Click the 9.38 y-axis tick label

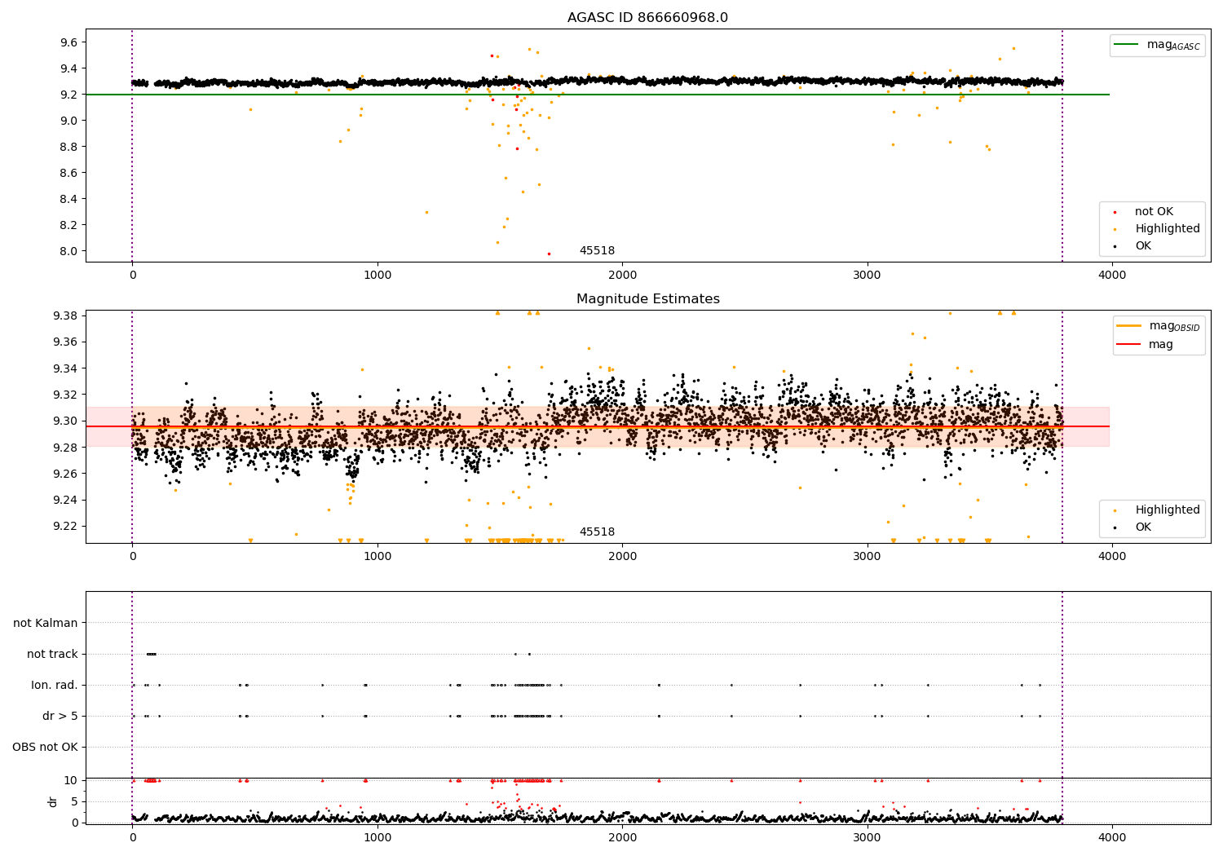click(66, 315)
